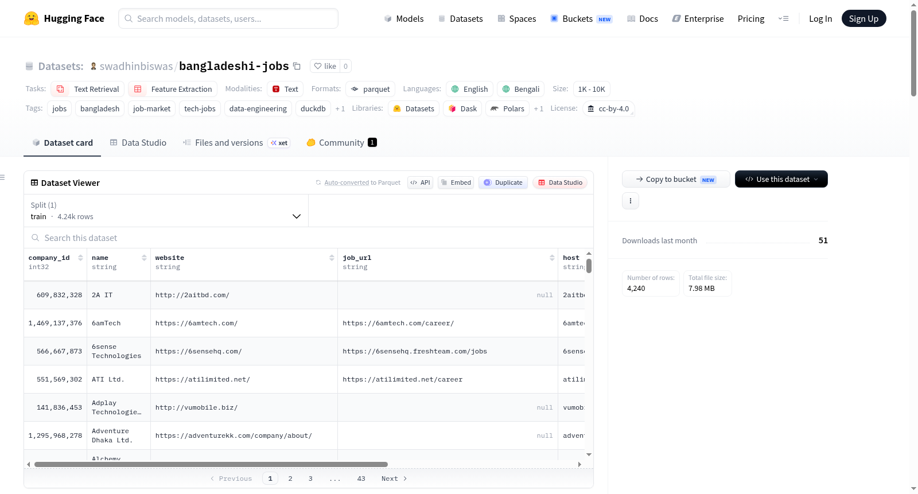Open the Datasets nav item
This screenshot has width=918, height=494.
point(460,18)
